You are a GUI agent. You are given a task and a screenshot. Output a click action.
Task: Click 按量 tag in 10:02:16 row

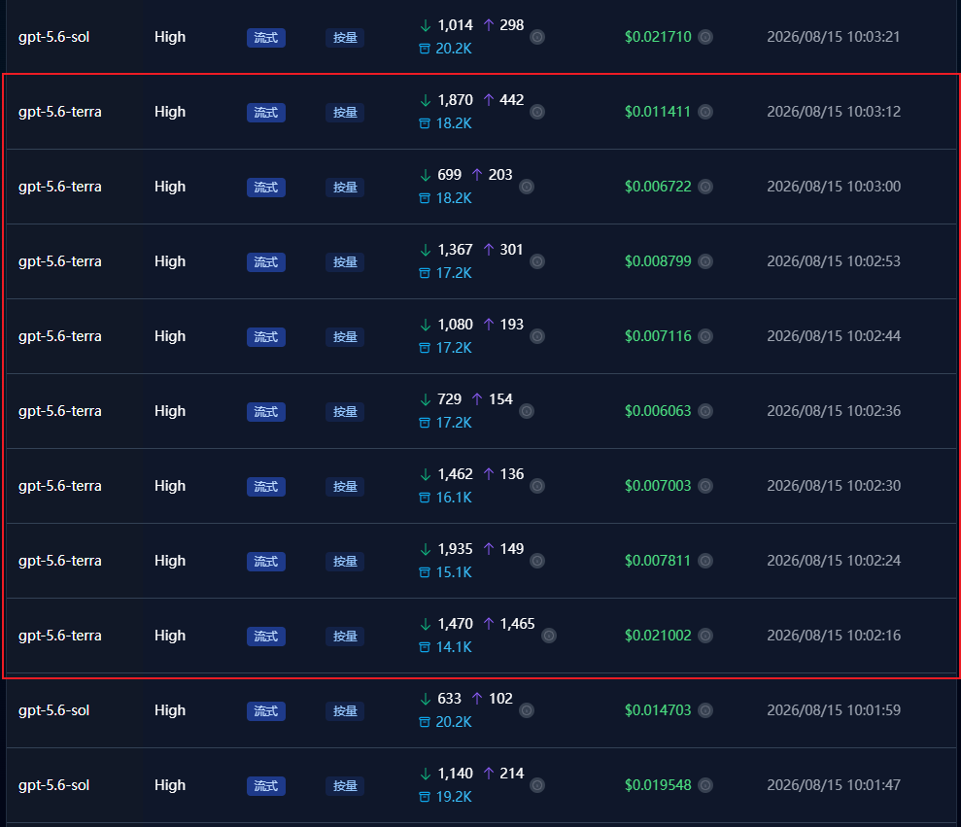[345, 637]
